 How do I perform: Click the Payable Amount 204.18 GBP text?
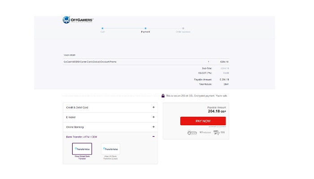coord(217,110)
